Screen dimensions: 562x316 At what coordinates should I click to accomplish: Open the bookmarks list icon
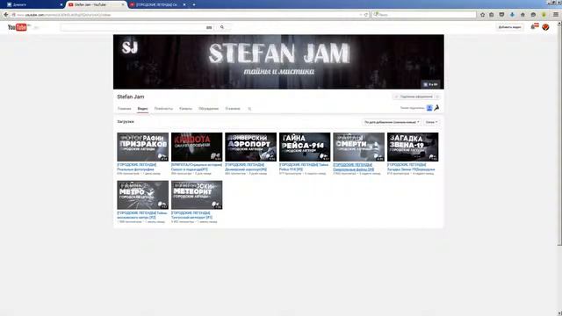coord(492,15)
